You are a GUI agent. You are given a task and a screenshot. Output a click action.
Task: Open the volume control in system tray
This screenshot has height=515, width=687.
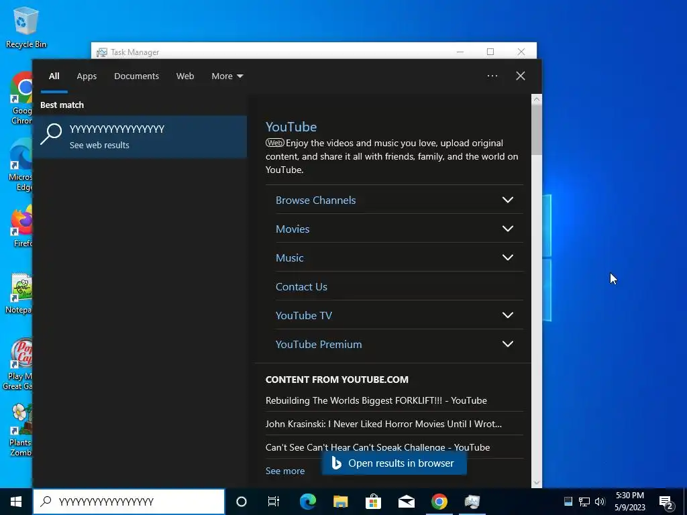[x=600, y=502]
